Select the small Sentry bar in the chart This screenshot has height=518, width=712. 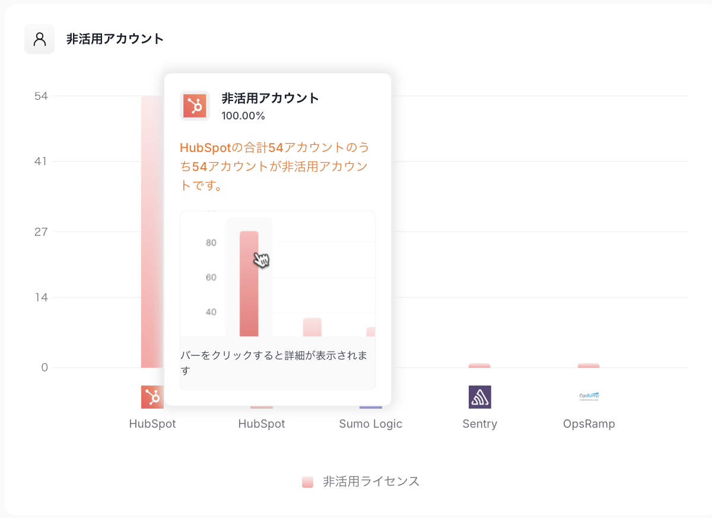(479, 365)
